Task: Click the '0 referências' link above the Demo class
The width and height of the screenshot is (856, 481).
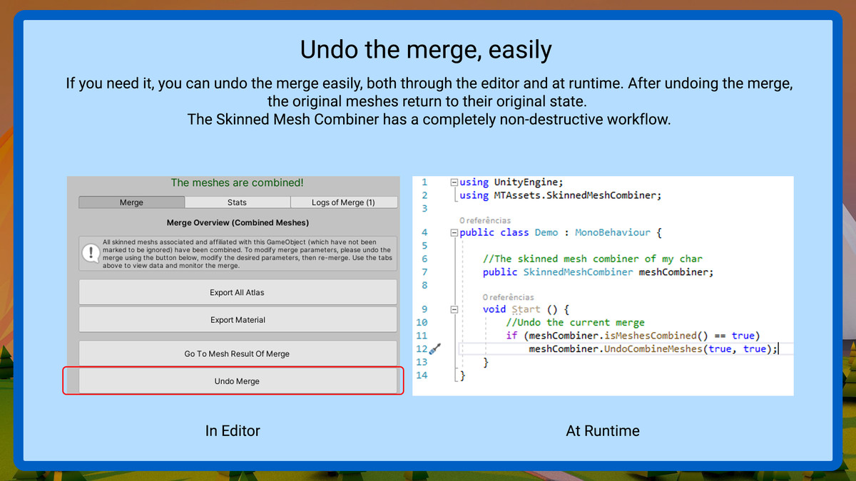Action: 485,220
